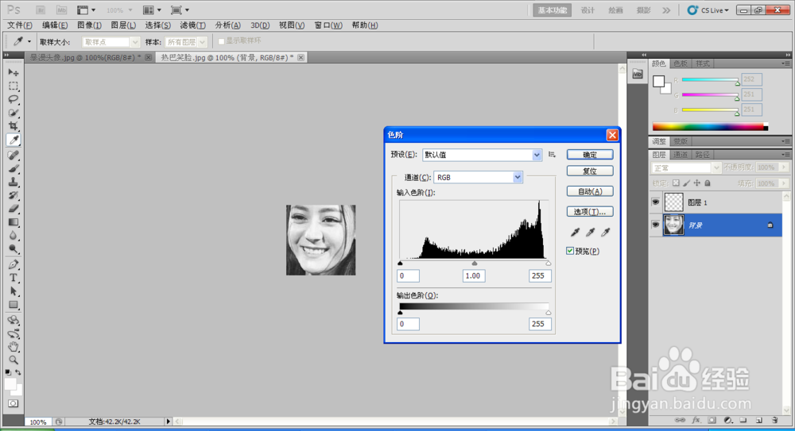Select the Eraser tool
The width and height of the screenshot is (795, 431).
point(14,209)
